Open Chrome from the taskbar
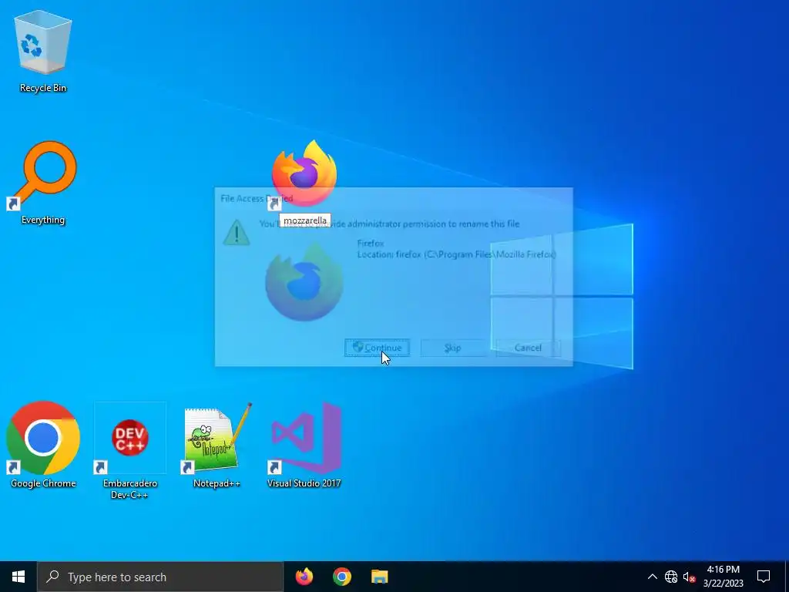The height and width of the screenshot is (592, 789). 341,577
